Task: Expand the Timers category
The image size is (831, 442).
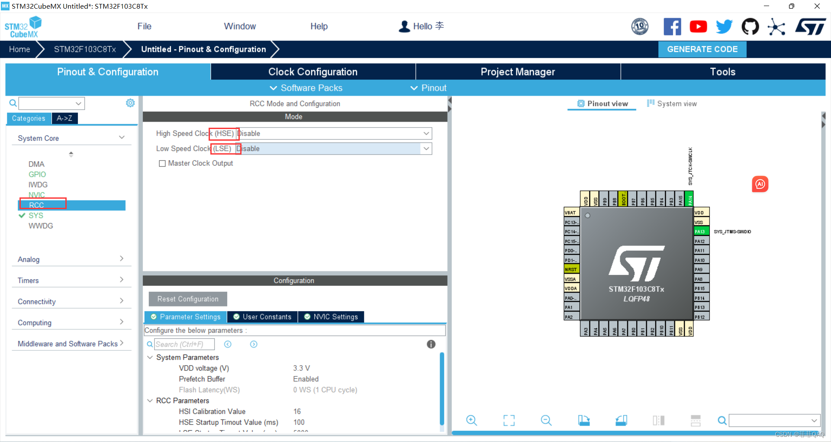Action: point(71,281)
